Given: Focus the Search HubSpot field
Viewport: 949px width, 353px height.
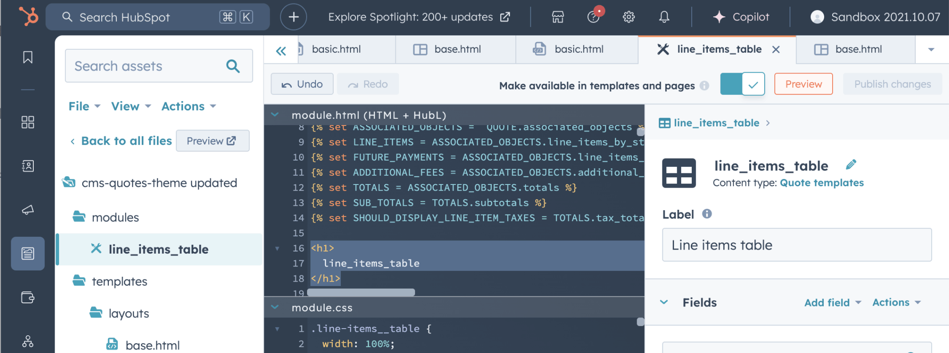Looking at the screenshot, I should tap(157, 17).
